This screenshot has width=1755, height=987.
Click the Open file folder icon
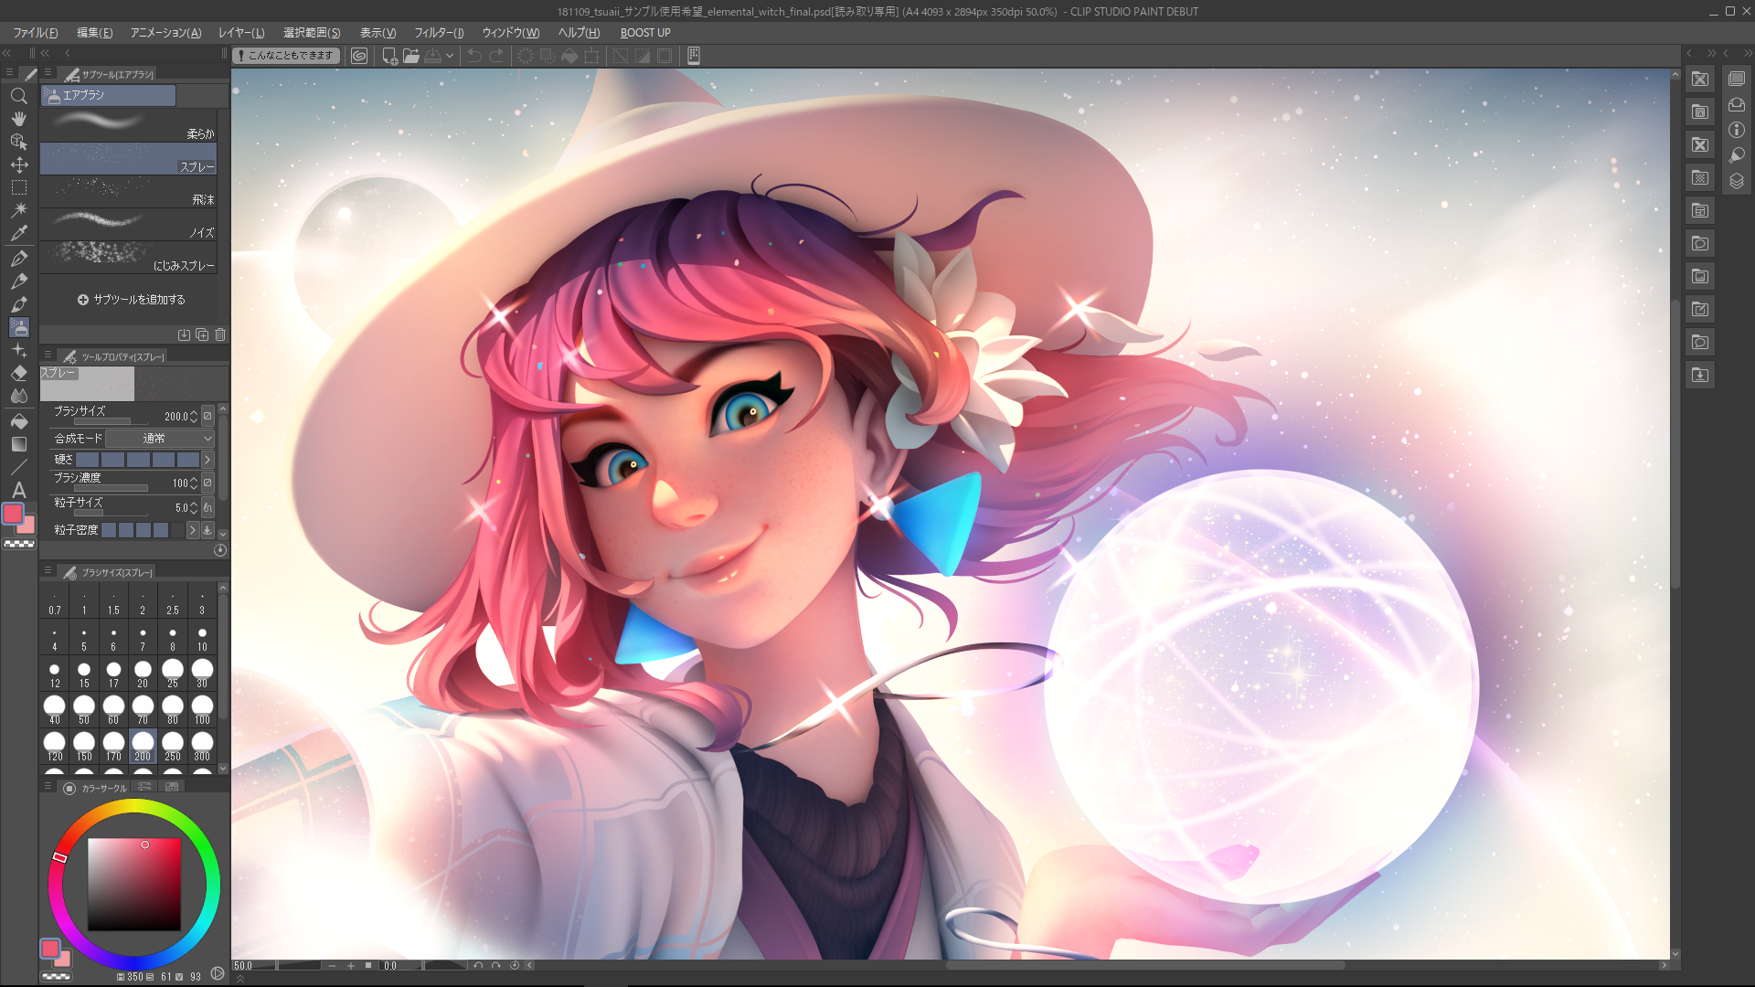411,56
